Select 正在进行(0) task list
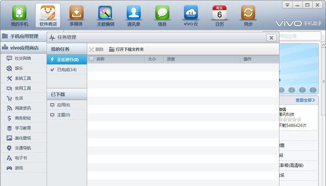Screen dimensions: 326x186 click(x=67, y=60)
